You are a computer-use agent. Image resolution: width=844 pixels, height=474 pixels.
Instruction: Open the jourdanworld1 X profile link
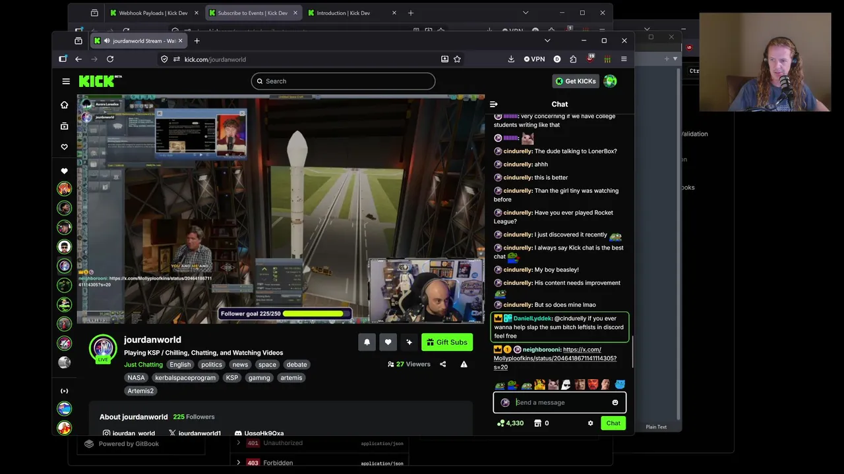click(195, 433)
